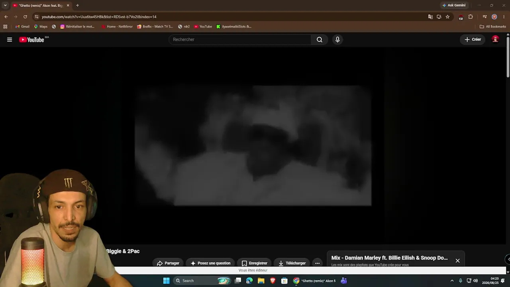Expand the tab search dropdown arrow
The width and height of the screenshot is (510, 287).
point(5,6)
